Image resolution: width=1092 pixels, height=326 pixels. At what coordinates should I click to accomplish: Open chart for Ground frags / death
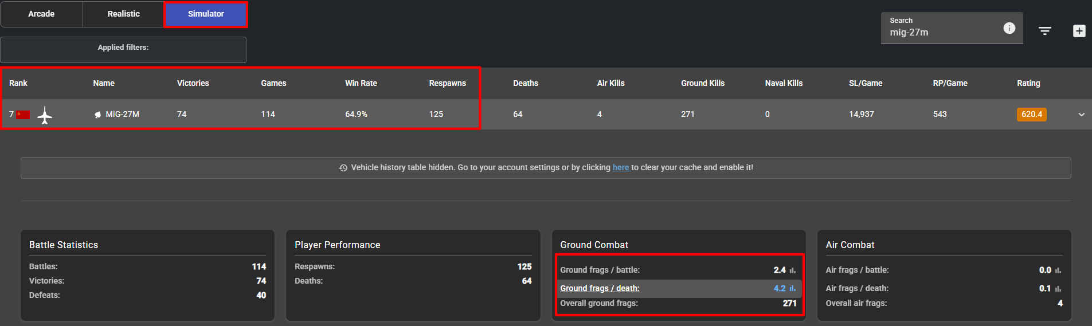click(792, 289)
